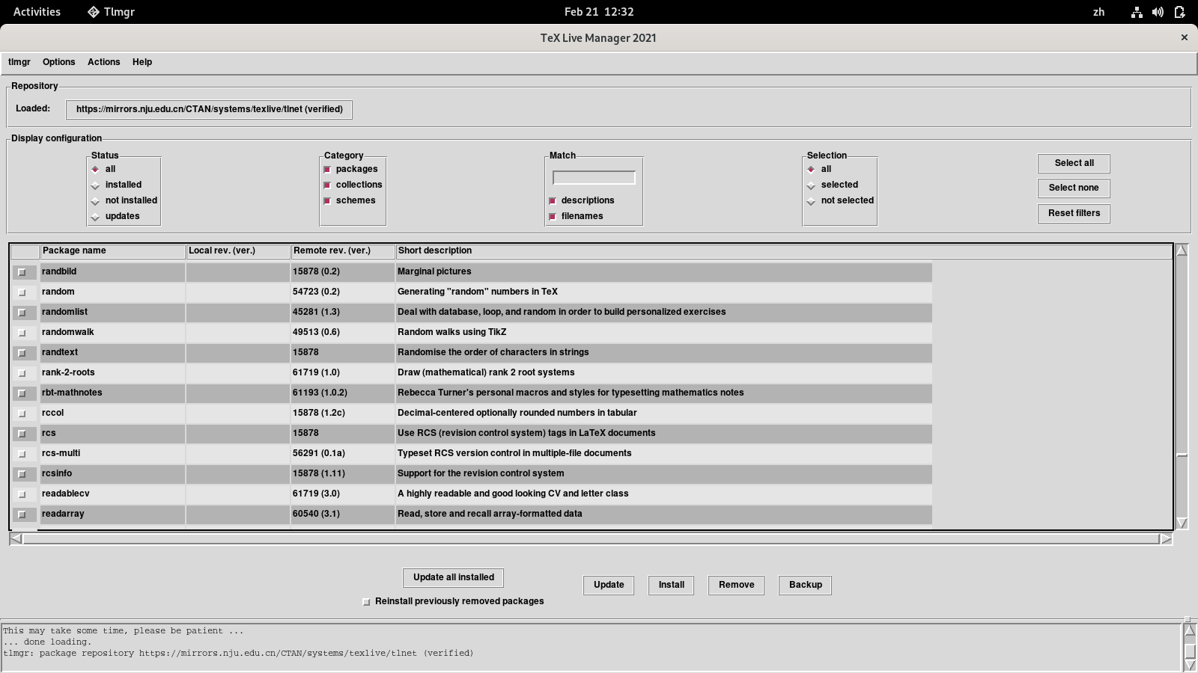Toggle the 'collections' category checkbox
The image size is (1198, 673).
327,185
